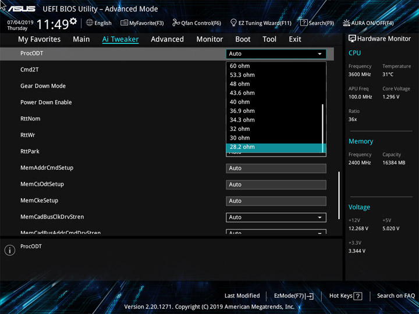Switch to EzMode(F7)
This screenshot has width=419, height=314.
point(294,296)
